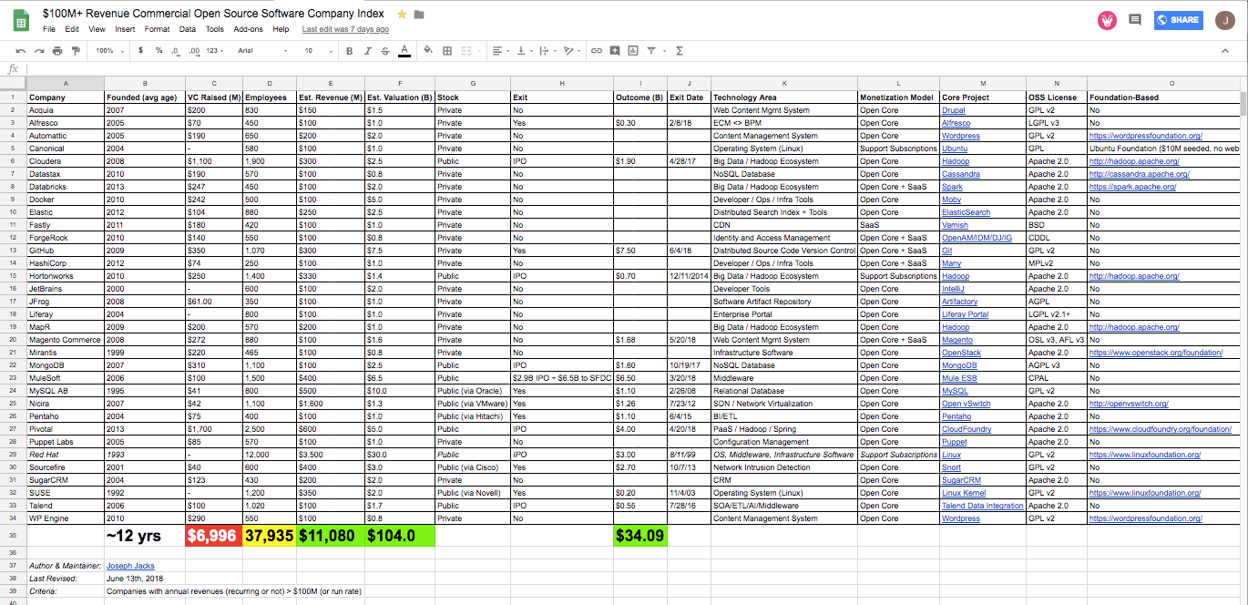Screen dimensions: 1248x605
Task: View the anonymous animal collaborator avatar
Action: click(x=1108, y=20)
